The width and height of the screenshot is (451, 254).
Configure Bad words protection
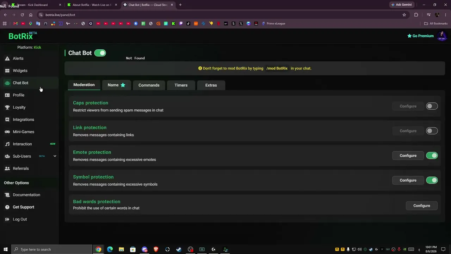tap(422, 206)
